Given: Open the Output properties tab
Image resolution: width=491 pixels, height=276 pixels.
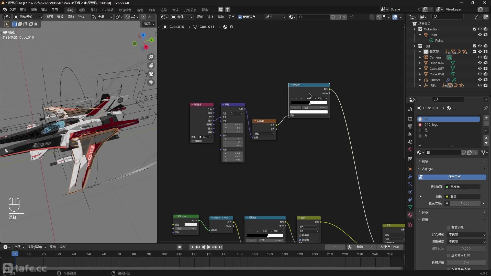Looking at the screenshot, I should click(x=410, y=126).
